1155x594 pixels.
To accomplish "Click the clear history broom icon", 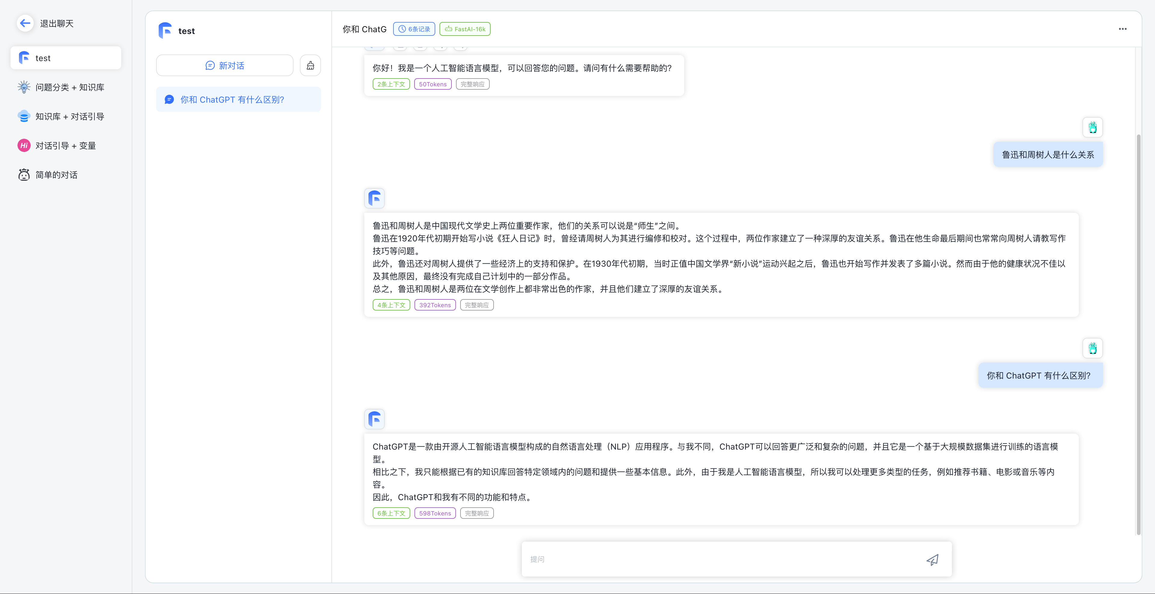I will [310, 66].
